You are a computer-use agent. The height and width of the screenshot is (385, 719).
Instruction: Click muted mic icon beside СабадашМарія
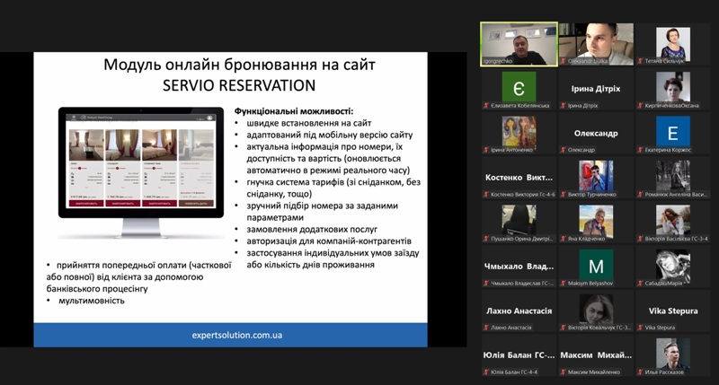[x=640, y=283]
